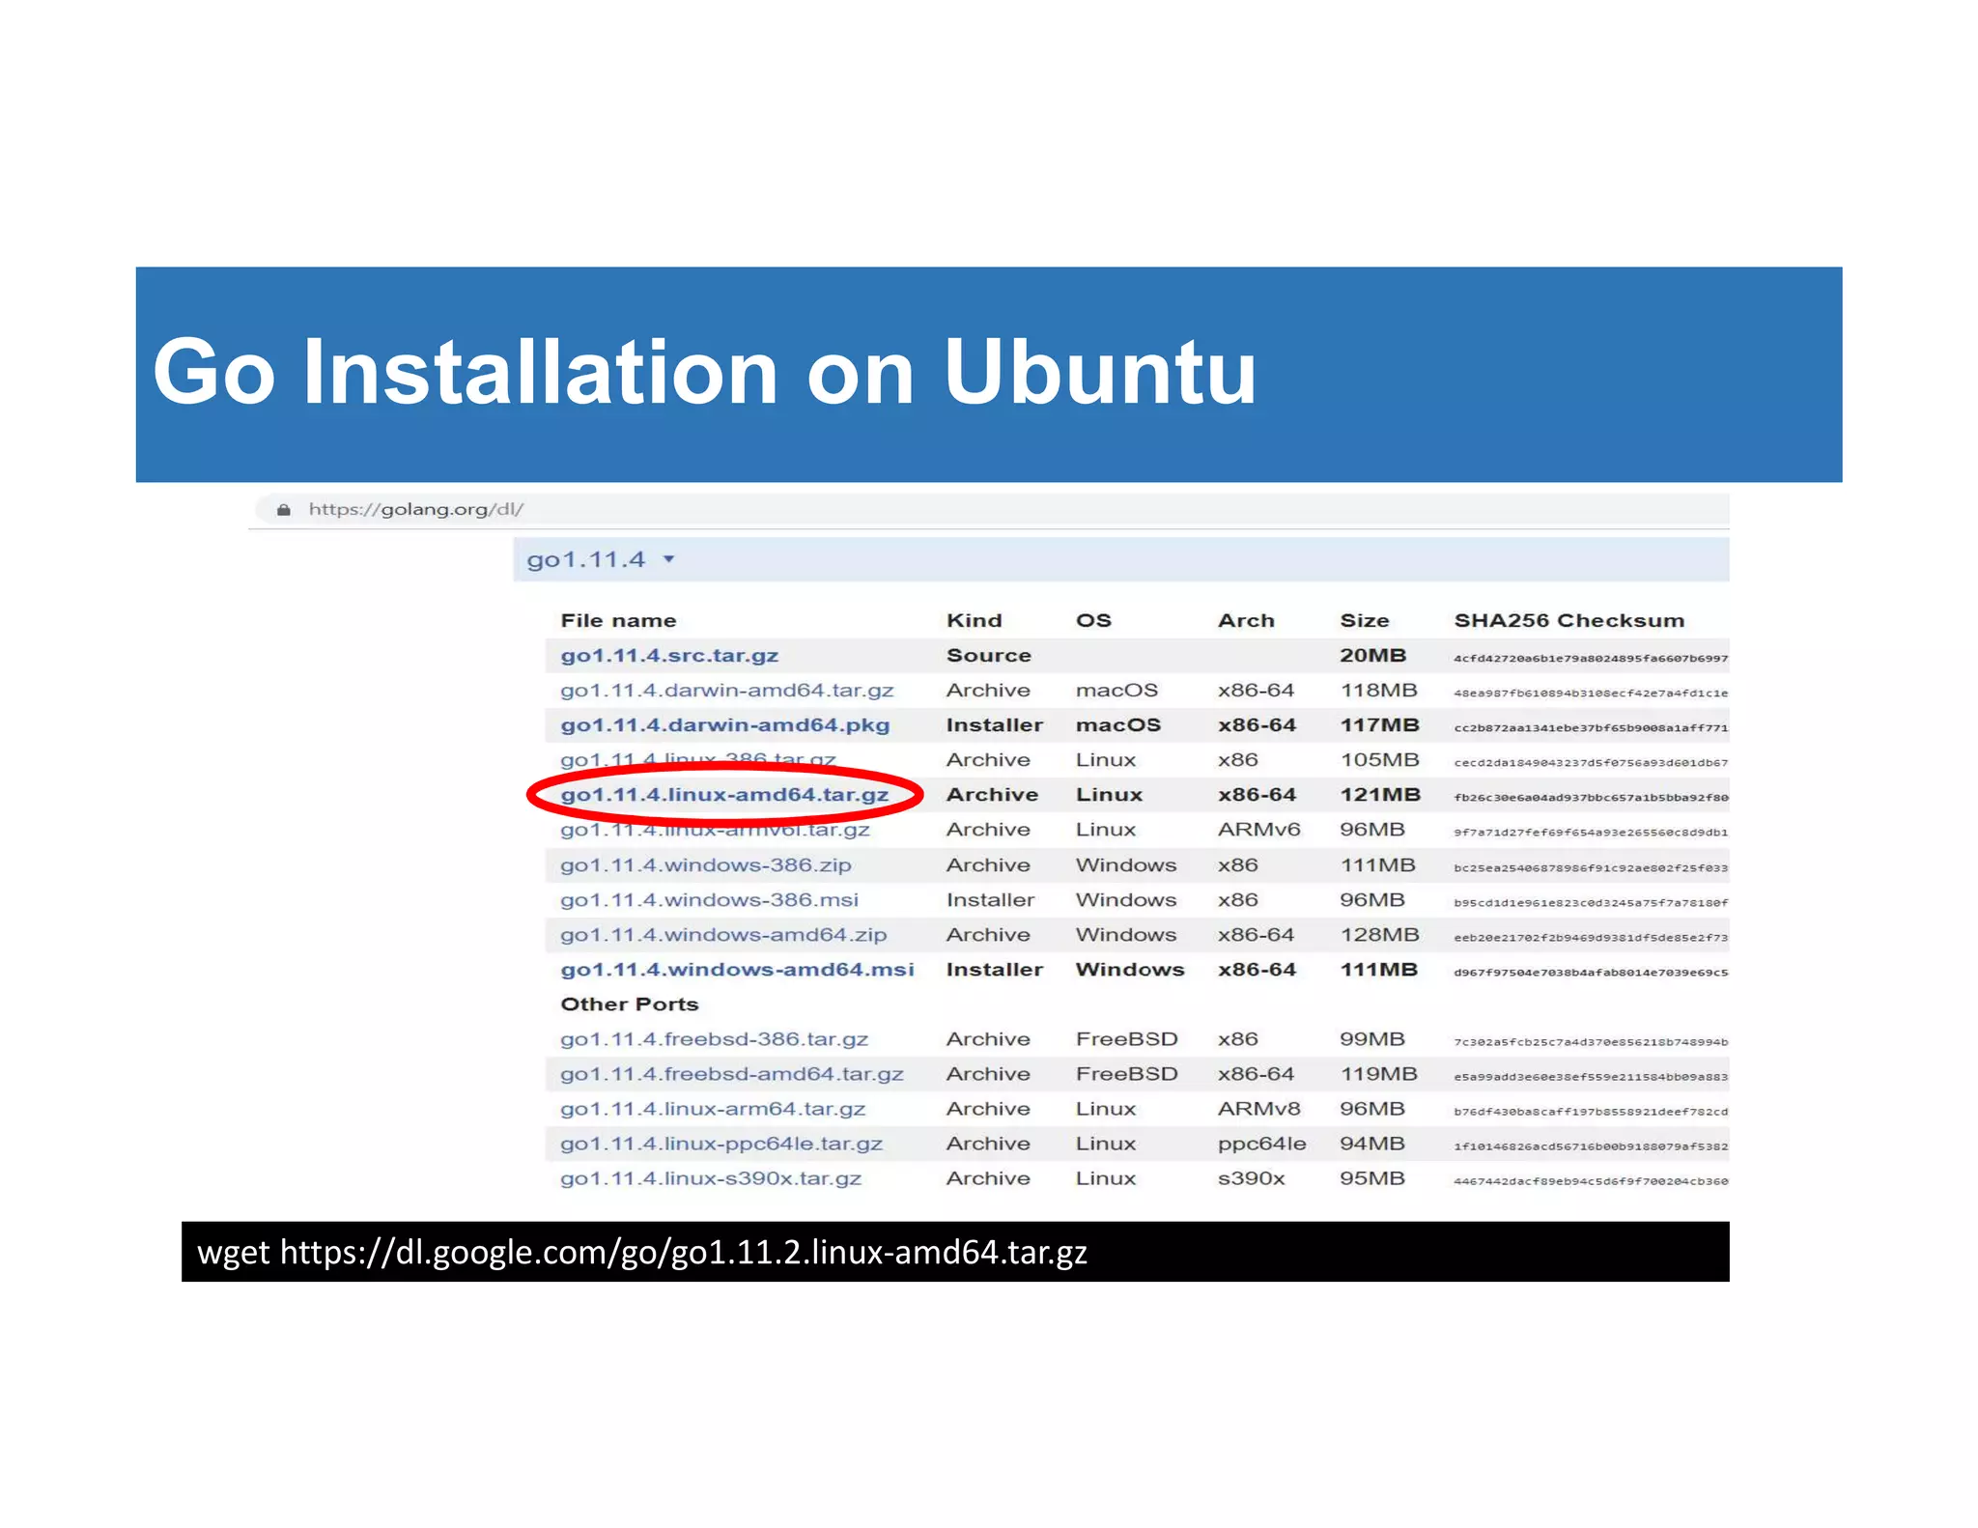Click the lock icon in the address bar
This screenshot has height=1528, width=1978.
(x=283, y=509)
